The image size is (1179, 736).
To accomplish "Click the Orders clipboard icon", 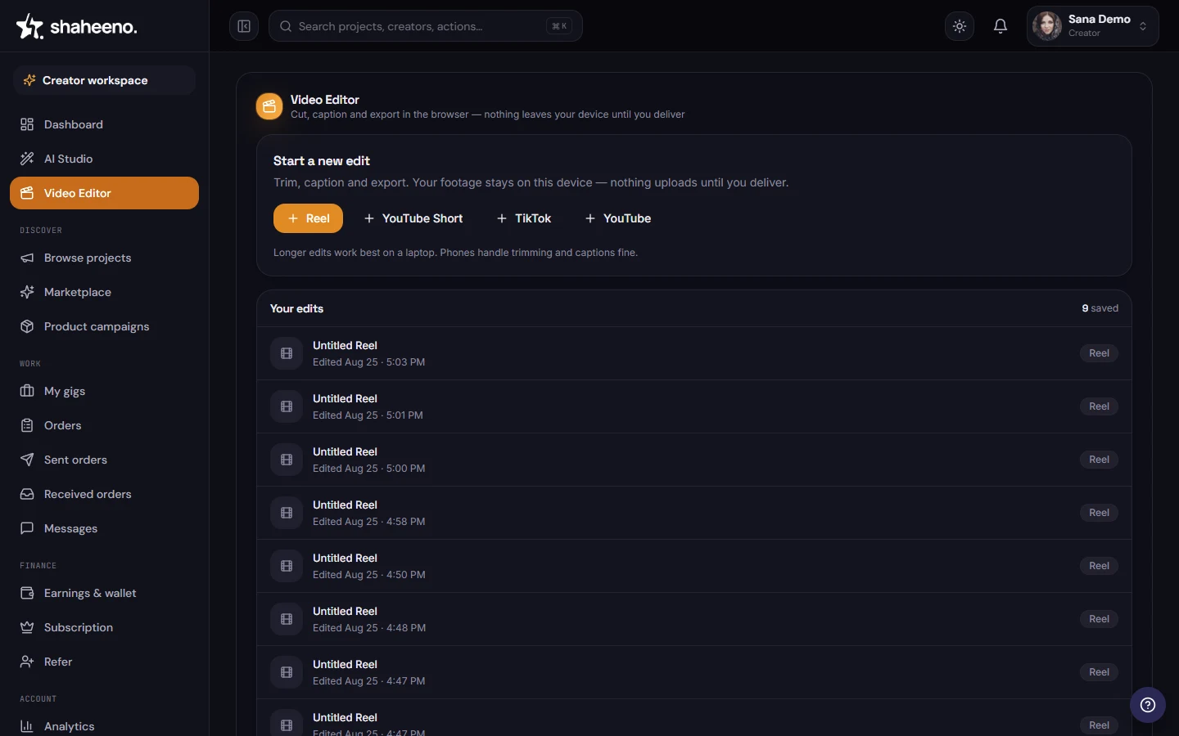I will [x=27, y=425].
